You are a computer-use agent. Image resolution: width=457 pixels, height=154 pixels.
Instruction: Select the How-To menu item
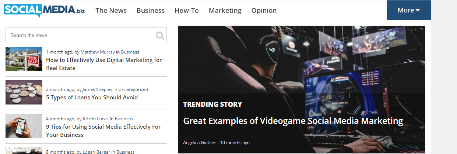point(187,10)
